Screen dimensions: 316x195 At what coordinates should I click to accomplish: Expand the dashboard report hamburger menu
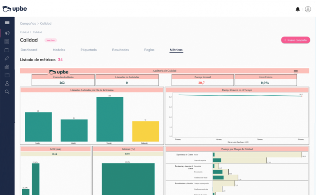295,71
